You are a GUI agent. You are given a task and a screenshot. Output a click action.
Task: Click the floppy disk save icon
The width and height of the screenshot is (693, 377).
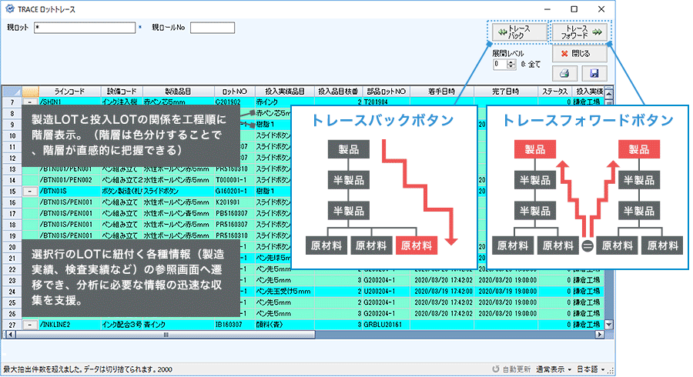click(594, 74)
